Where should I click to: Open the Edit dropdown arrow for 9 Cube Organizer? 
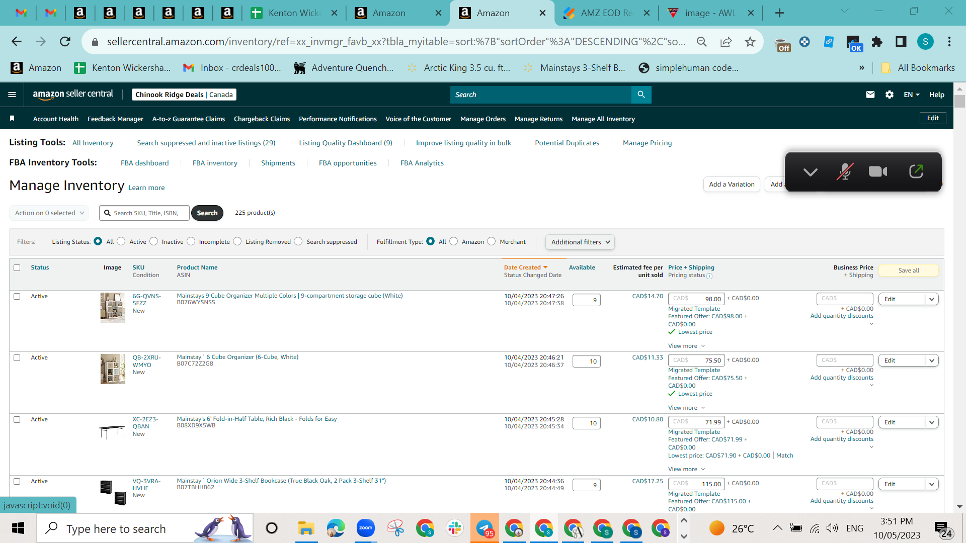[932, 299]
